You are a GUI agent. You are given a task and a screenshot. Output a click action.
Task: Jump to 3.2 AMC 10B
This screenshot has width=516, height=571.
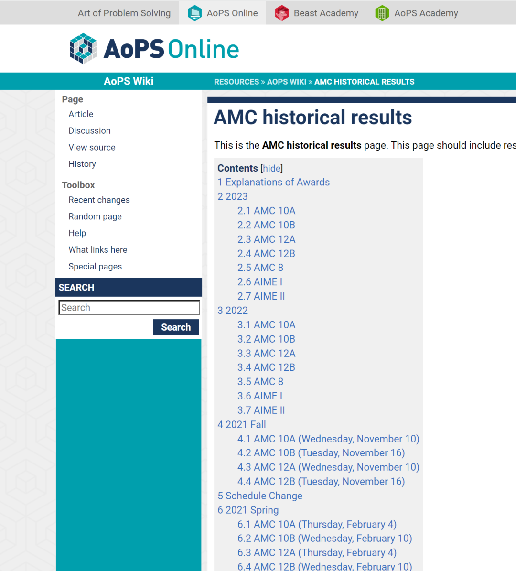coord(266,339)
